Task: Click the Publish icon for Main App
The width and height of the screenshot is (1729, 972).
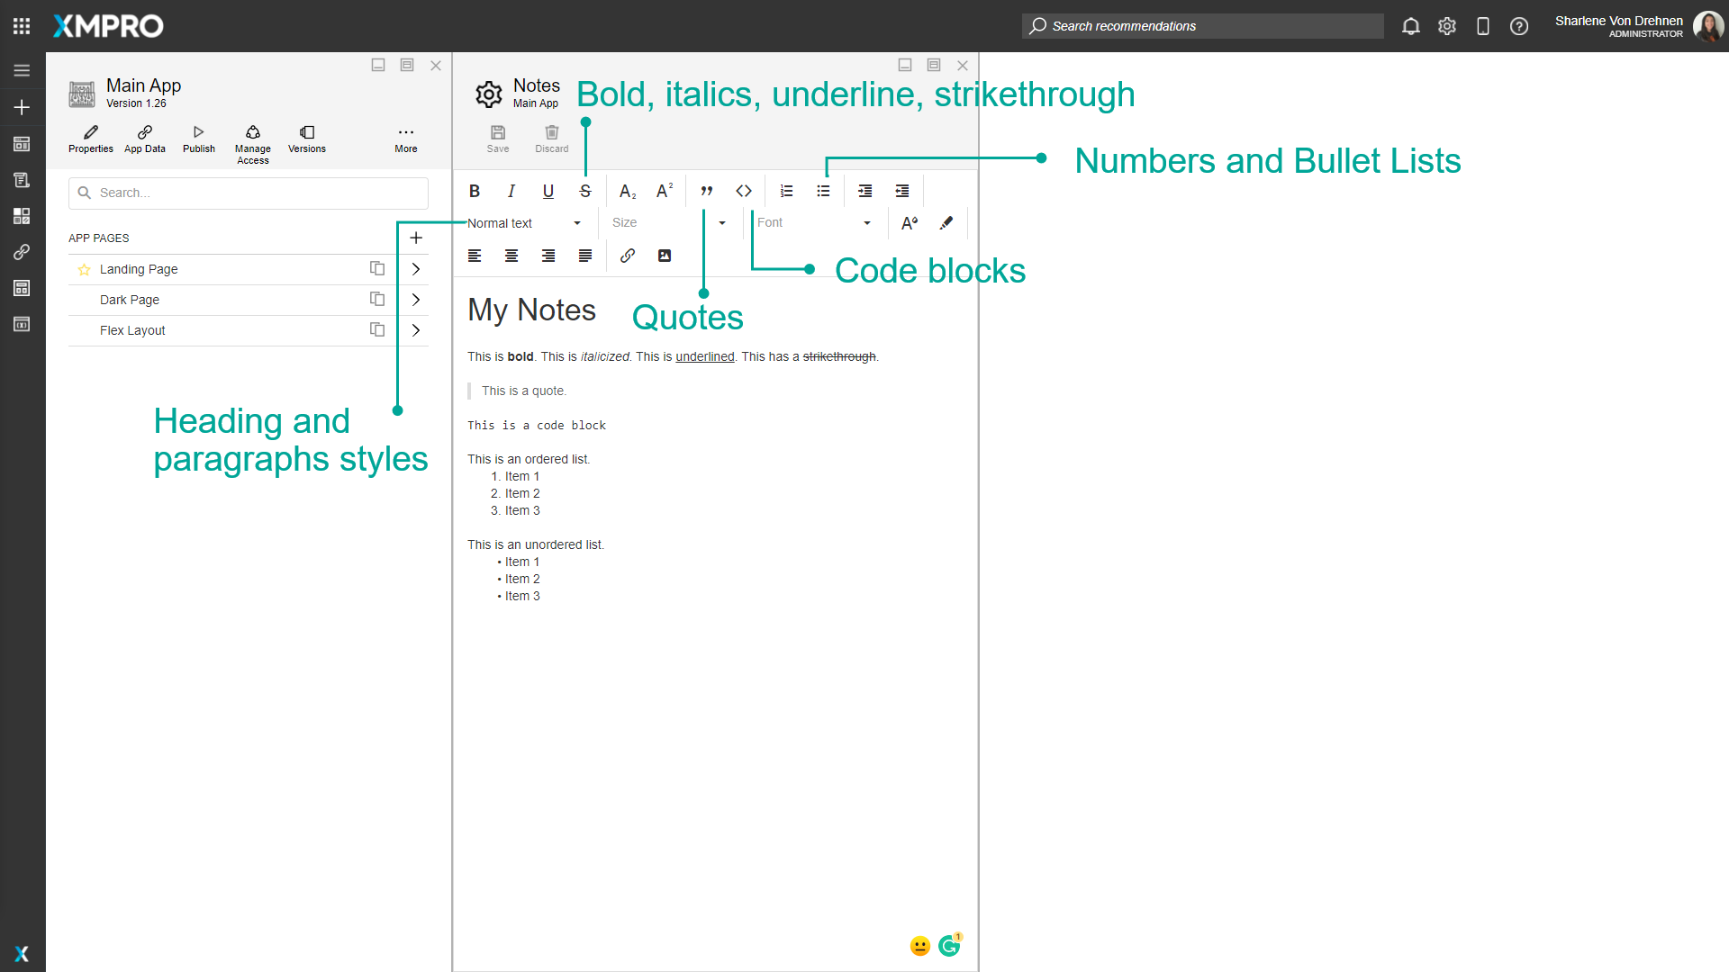Action: (x=198, y=138)
